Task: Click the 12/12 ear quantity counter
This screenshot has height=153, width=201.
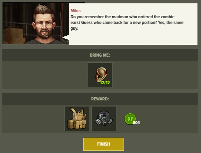Action: tap(105, 83)
